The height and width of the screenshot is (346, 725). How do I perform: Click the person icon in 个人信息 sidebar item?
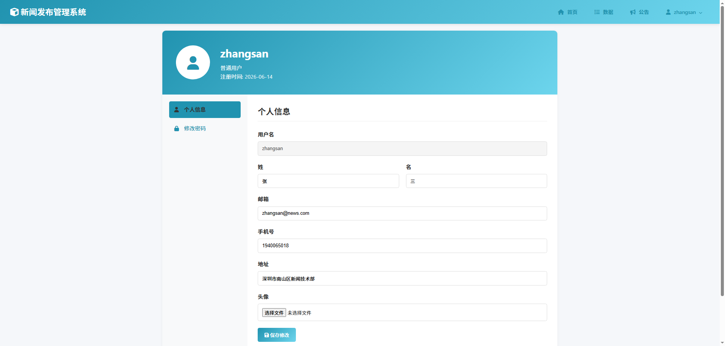(176, 110)
